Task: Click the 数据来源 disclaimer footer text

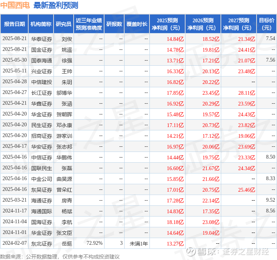Action: pyautogui.click(x=60, y=257)
